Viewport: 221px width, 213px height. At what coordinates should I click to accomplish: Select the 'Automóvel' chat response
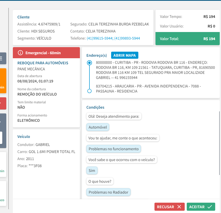click(x=98, y=127)
